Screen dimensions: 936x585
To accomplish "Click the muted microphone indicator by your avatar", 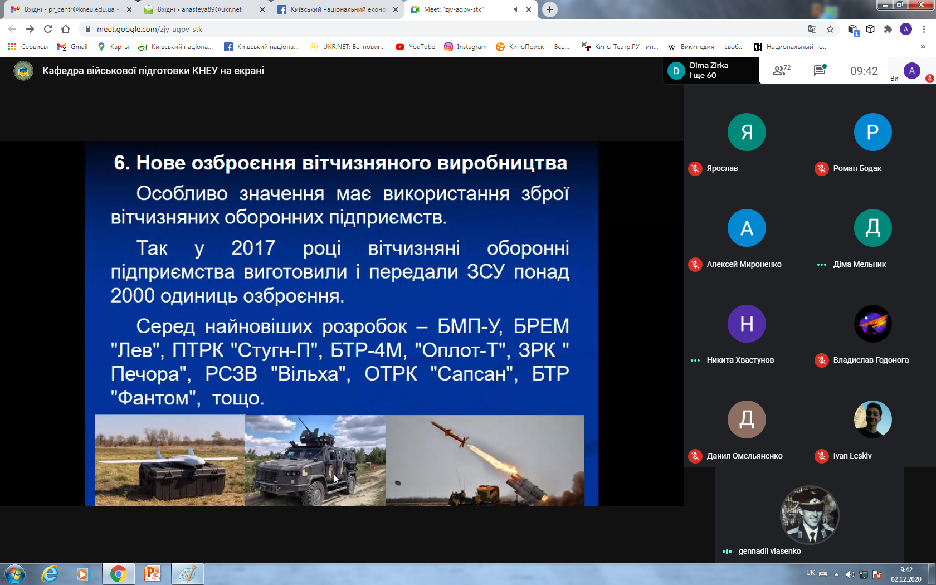I will click(929, 79).
